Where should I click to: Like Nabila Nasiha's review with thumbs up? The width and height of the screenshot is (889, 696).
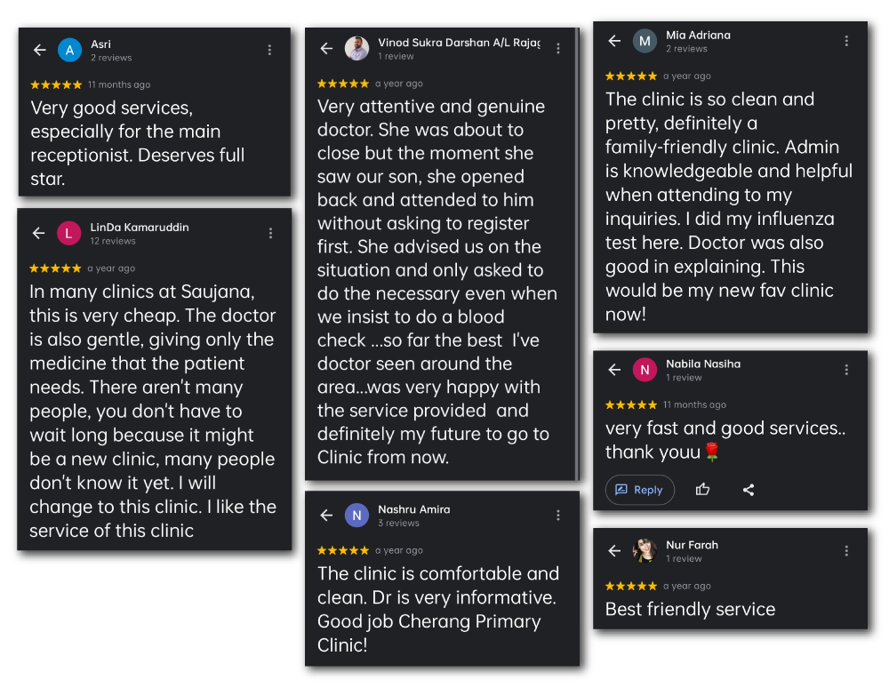tap(702, 490)
